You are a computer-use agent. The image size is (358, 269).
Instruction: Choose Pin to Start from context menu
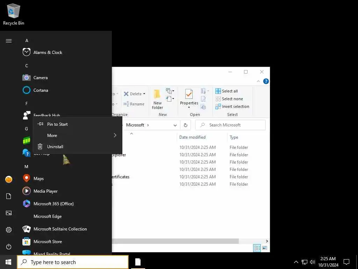pyautogui.click(x=77, y=124)
